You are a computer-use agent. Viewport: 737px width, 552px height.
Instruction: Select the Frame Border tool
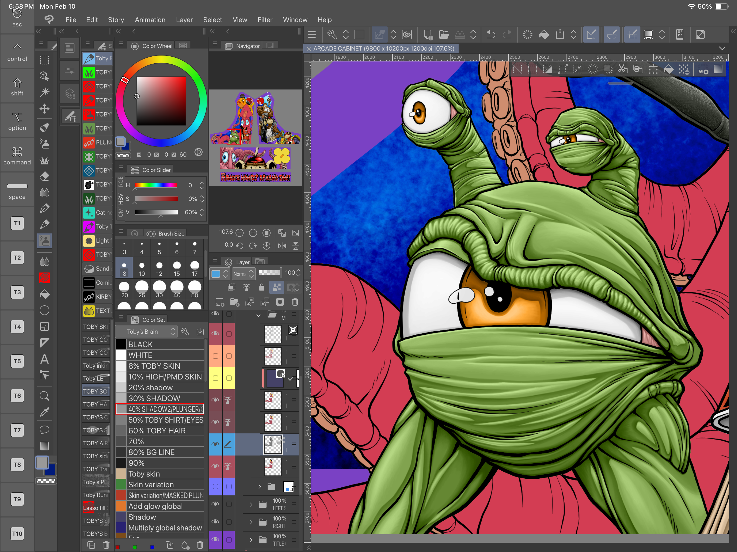(x=44, y=327)
